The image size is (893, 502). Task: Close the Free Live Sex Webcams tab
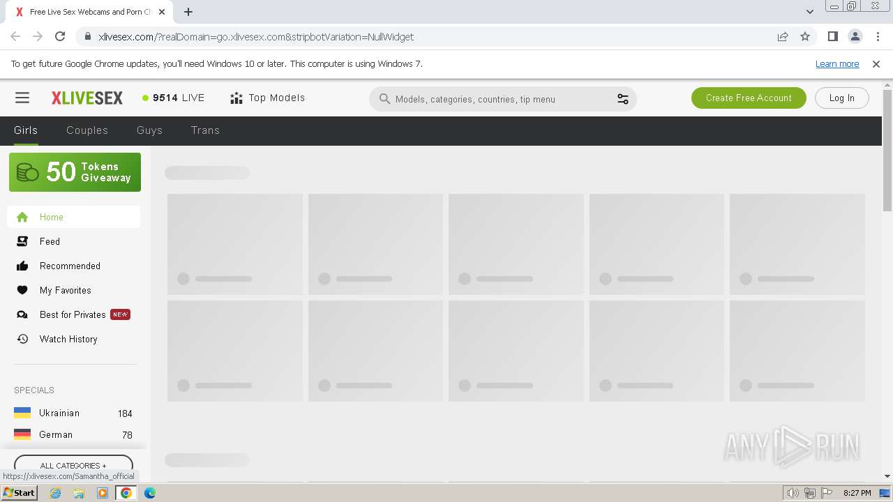[163, 12]
